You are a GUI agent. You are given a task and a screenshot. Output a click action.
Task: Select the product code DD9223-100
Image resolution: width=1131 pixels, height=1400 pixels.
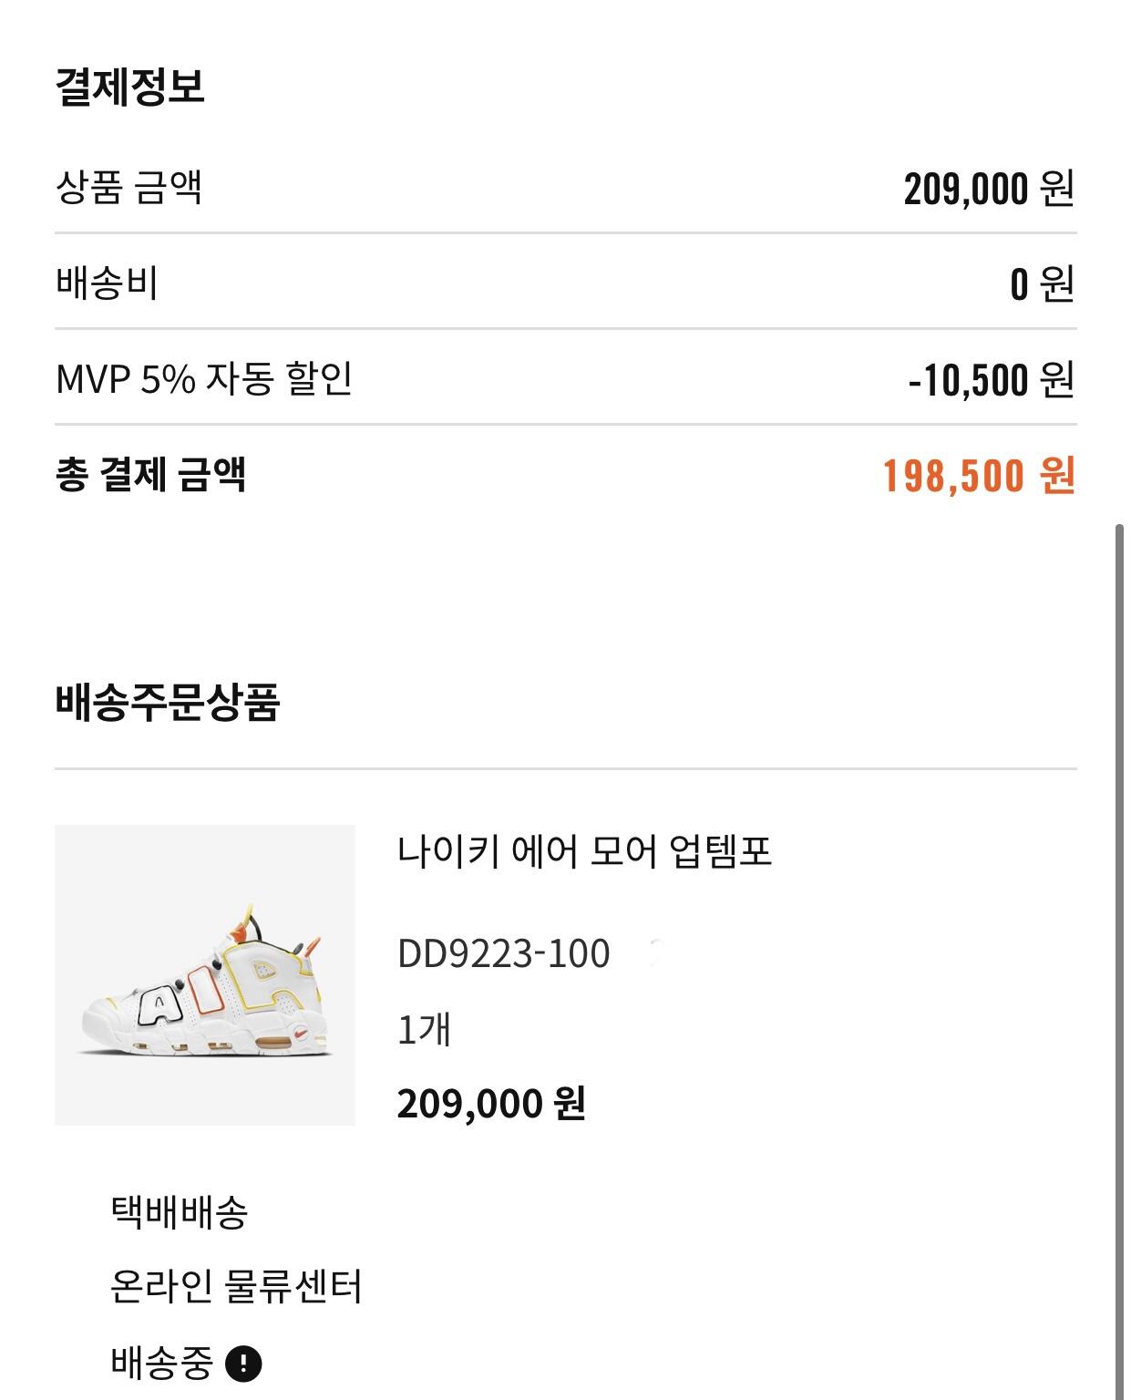tap(503, 954)
